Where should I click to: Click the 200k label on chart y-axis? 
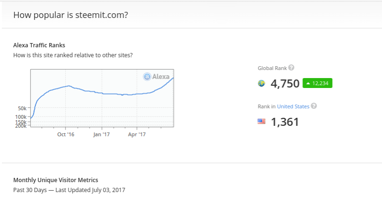[21, 126]
